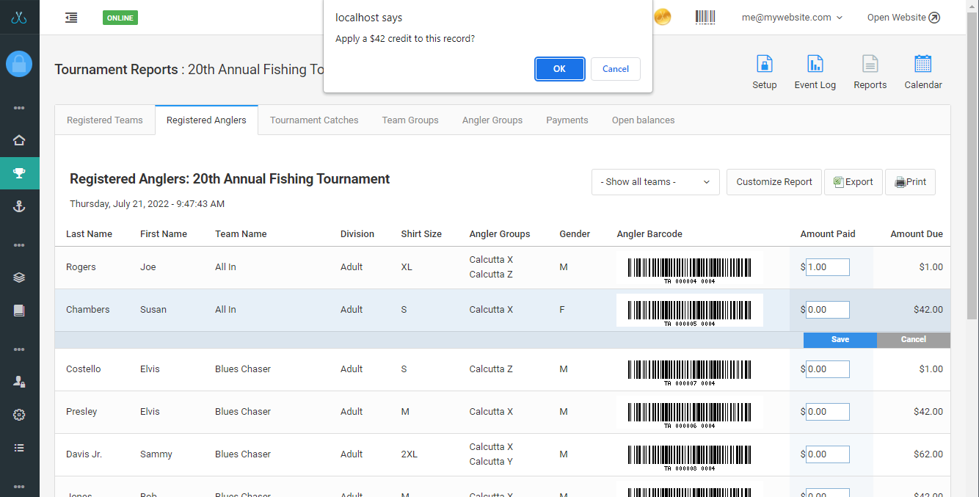979x497 pixels.
Task: Open the list icon in the sidebar
Action: [19, 447]
